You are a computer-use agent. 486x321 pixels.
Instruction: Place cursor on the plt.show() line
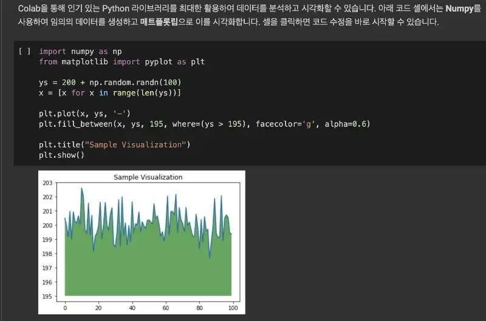pos(61,155)
